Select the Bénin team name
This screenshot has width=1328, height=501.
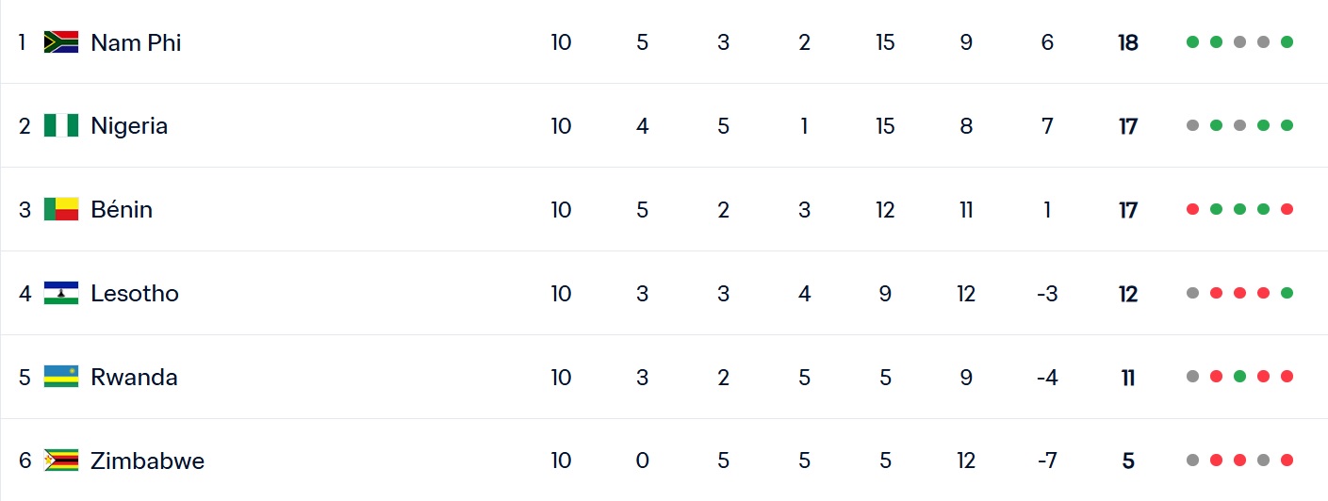pyautogui.click(x=122, y=209)
